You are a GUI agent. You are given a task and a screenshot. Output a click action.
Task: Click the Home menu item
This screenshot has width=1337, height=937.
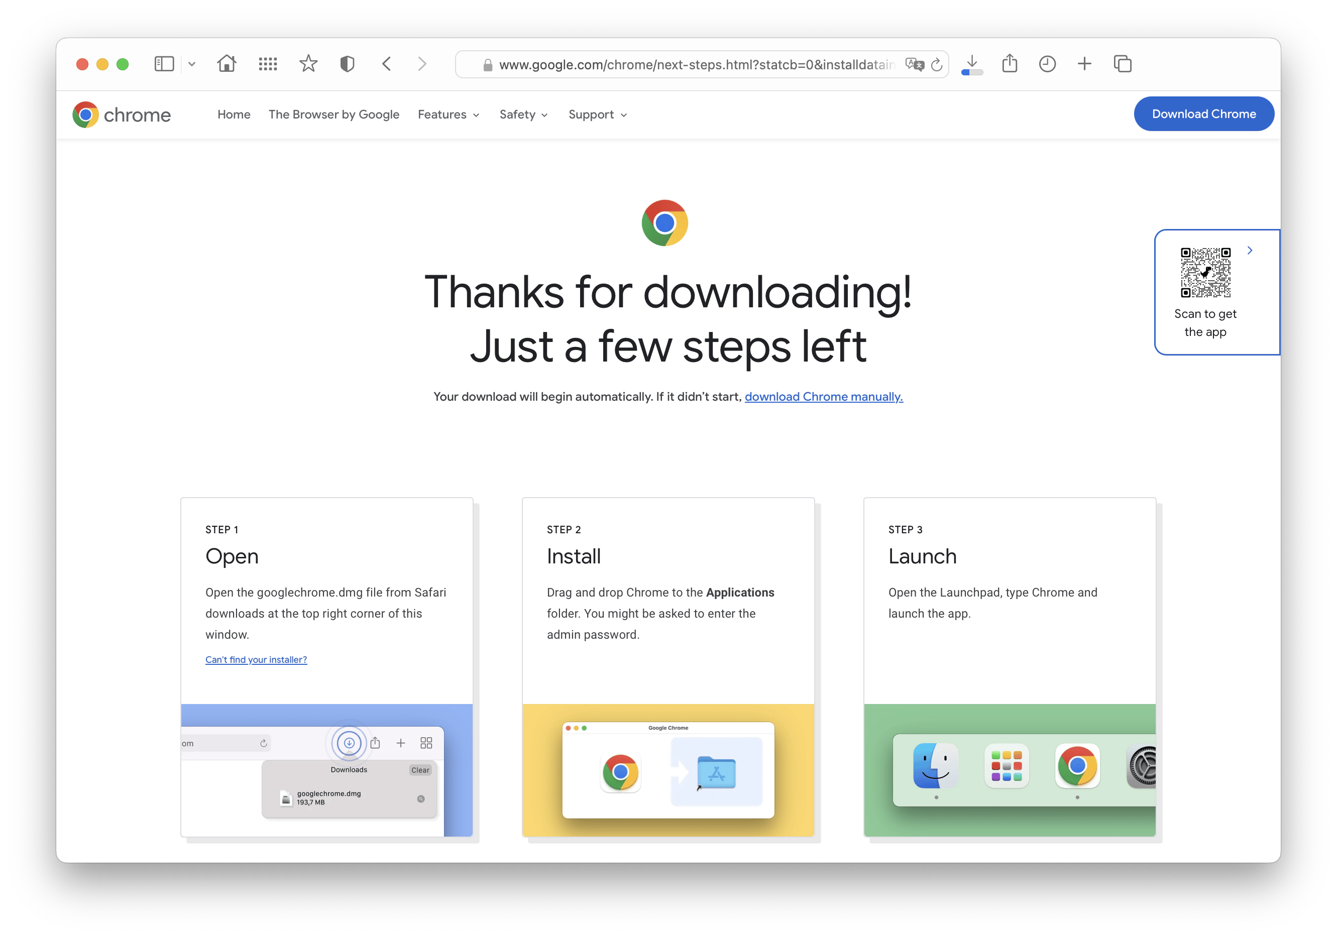coord(234,115)
